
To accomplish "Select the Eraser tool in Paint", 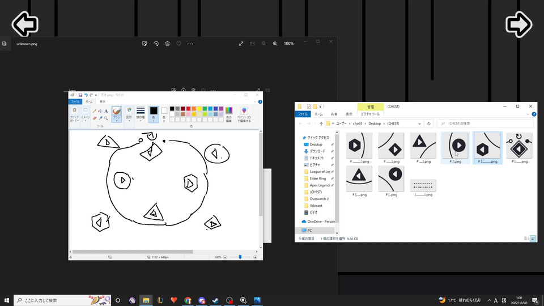I will (x=95, y=118).
